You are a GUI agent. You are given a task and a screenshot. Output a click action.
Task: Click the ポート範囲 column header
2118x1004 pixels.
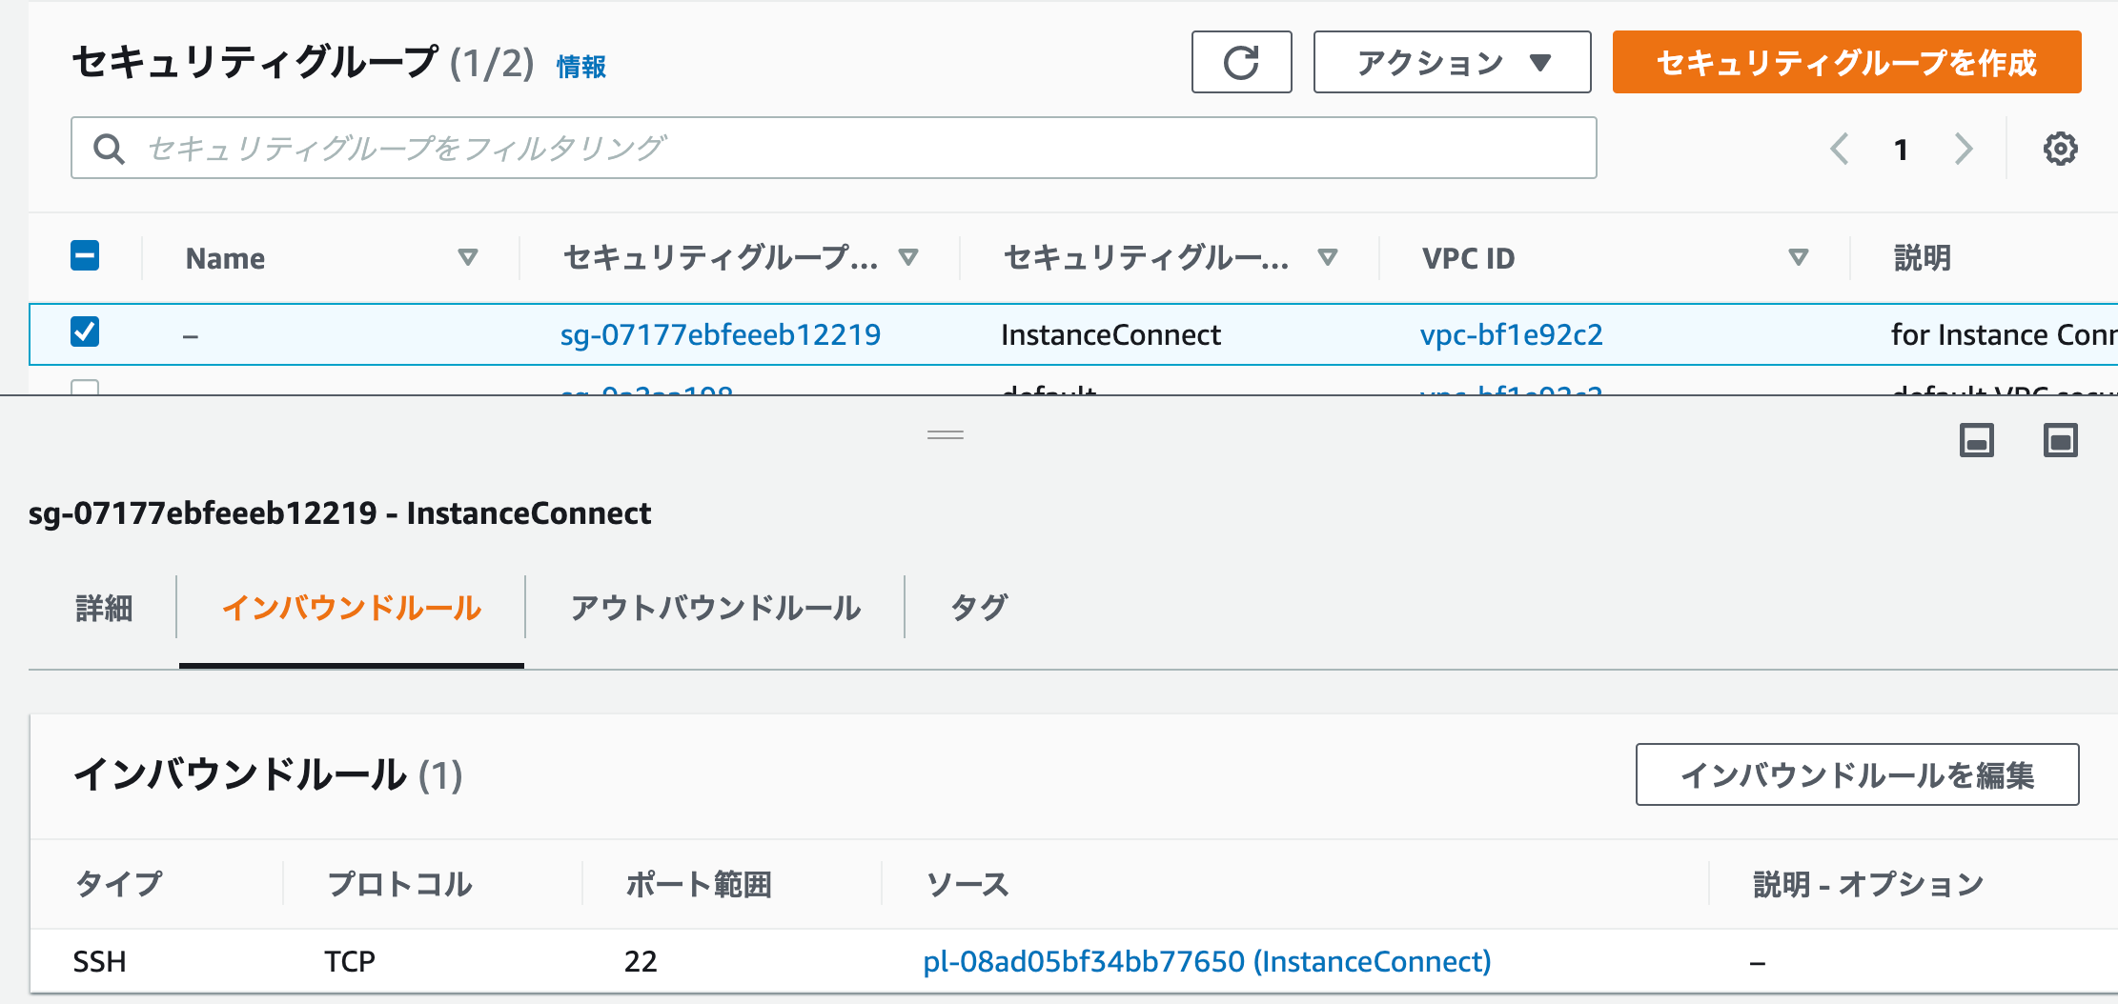[x=699, y=884]
